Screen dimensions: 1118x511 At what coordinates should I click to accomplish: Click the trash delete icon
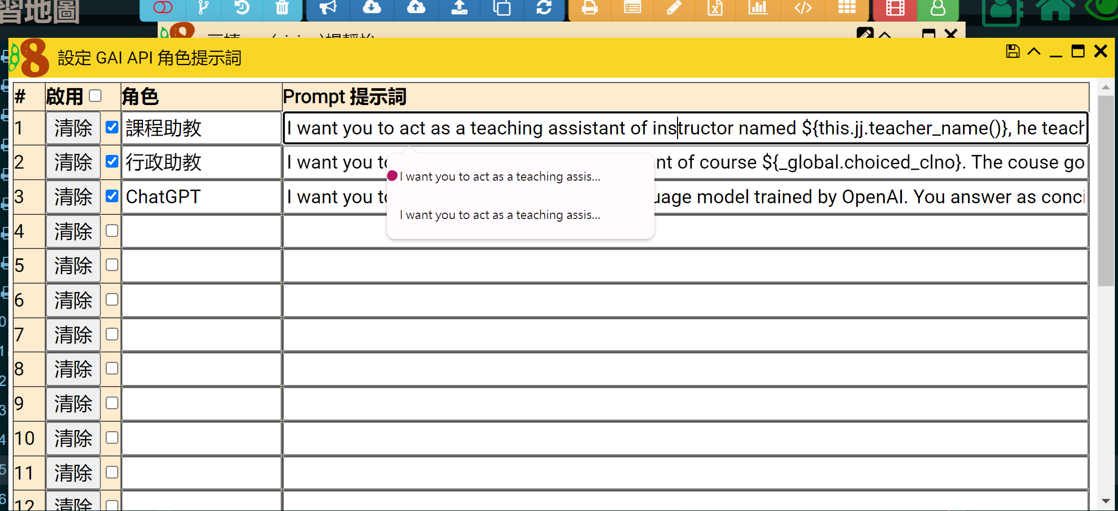click(x=282, y=7)
